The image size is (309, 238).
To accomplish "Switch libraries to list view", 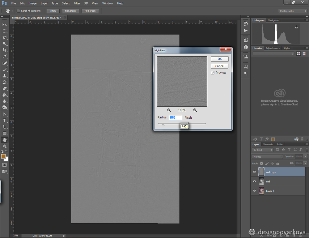I will 304,53.
